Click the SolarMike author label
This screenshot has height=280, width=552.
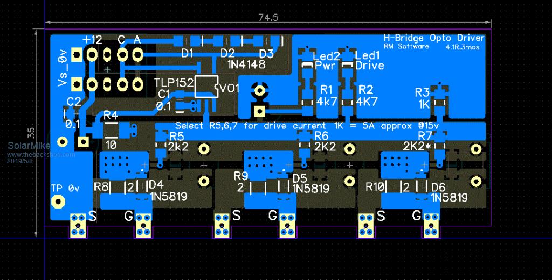29,146
